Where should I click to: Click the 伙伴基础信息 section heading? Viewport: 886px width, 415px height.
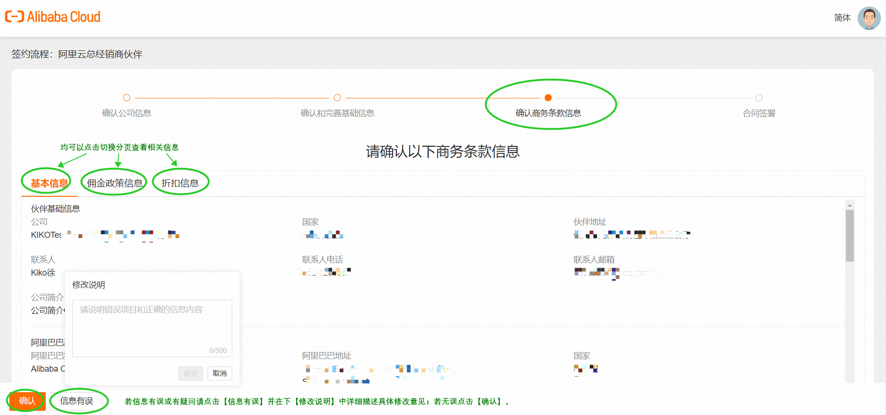55,208
